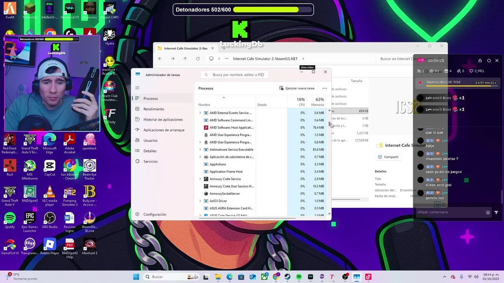Open MSI Afterburner desktop shortcut
The height and width of the screenshot is (283, 504).
pyautogui.click(x=30, y=170)
